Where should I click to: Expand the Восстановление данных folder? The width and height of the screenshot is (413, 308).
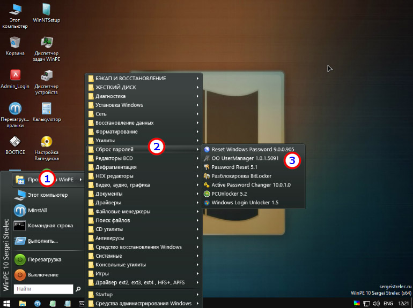click(144, 123)
